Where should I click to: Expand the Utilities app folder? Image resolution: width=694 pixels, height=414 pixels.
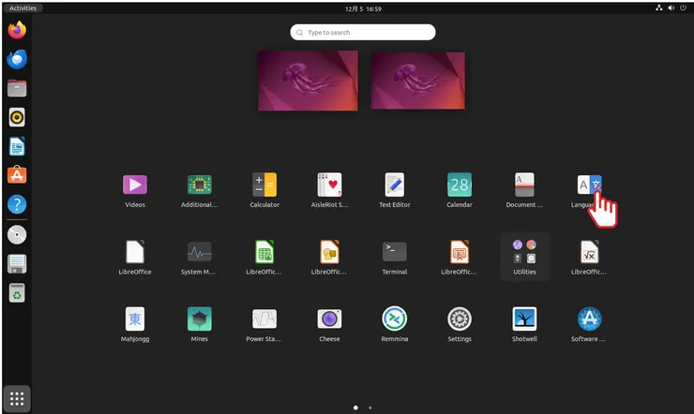pyautogui.click(x=524, y=252)
